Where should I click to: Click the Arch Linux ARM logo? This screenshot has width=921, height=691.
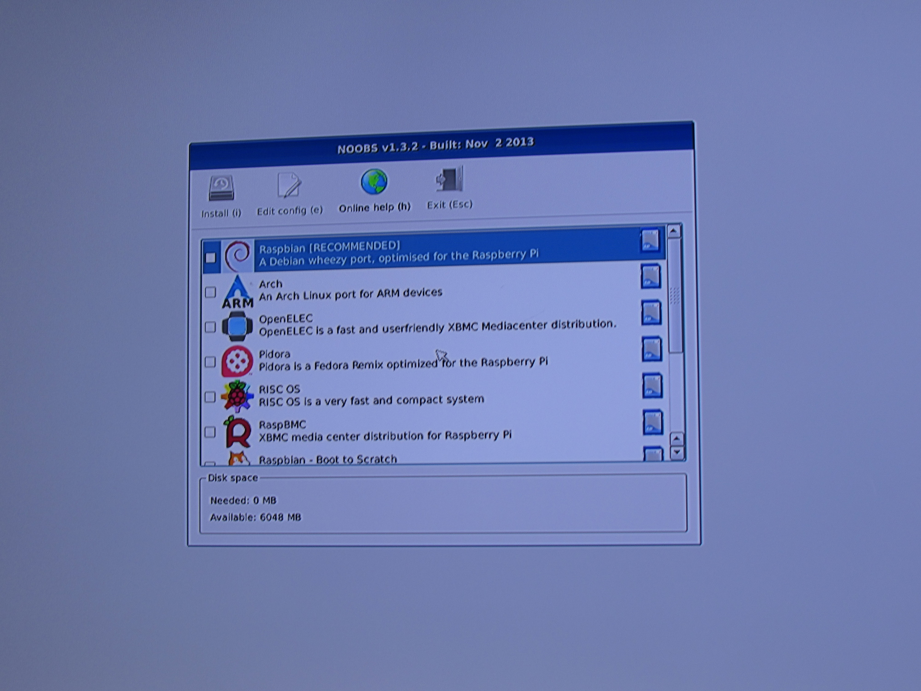238,292
